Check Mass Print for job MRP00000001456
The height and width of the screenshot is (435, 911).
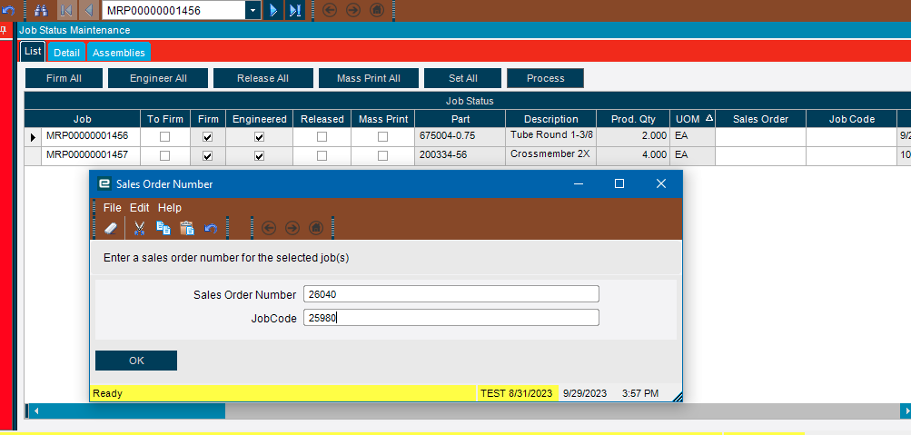(382, 137)
